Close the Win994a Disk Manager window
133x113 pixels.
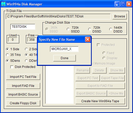129,4
